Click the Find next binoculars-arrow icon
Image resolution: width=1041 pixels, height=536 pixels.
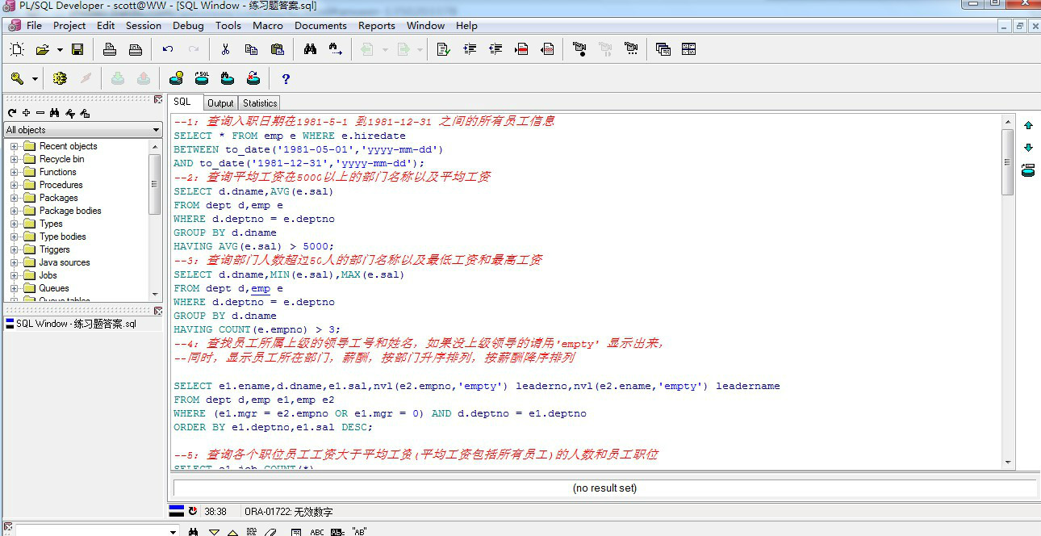(x=336, y=49)
